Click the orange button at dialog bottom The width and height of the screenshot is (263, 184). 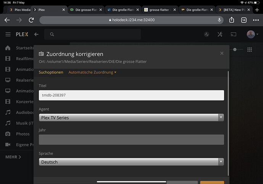[212, 182]
